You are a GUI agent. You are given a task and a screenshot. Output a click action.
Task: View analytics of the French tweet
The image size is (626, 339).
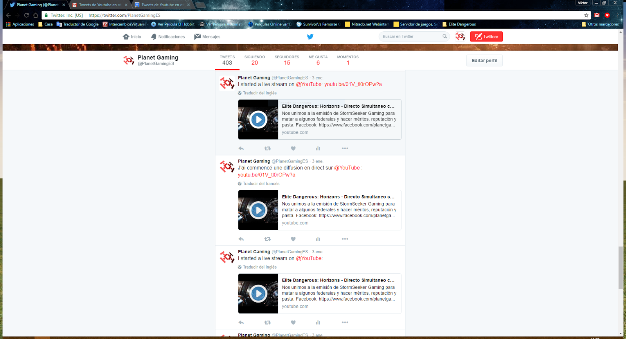[318, 239]
